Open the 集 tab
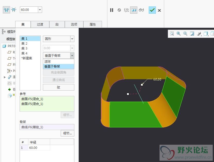Image resolution: width=214 pixels, height=162 pixels. click(x=23, y=25)
